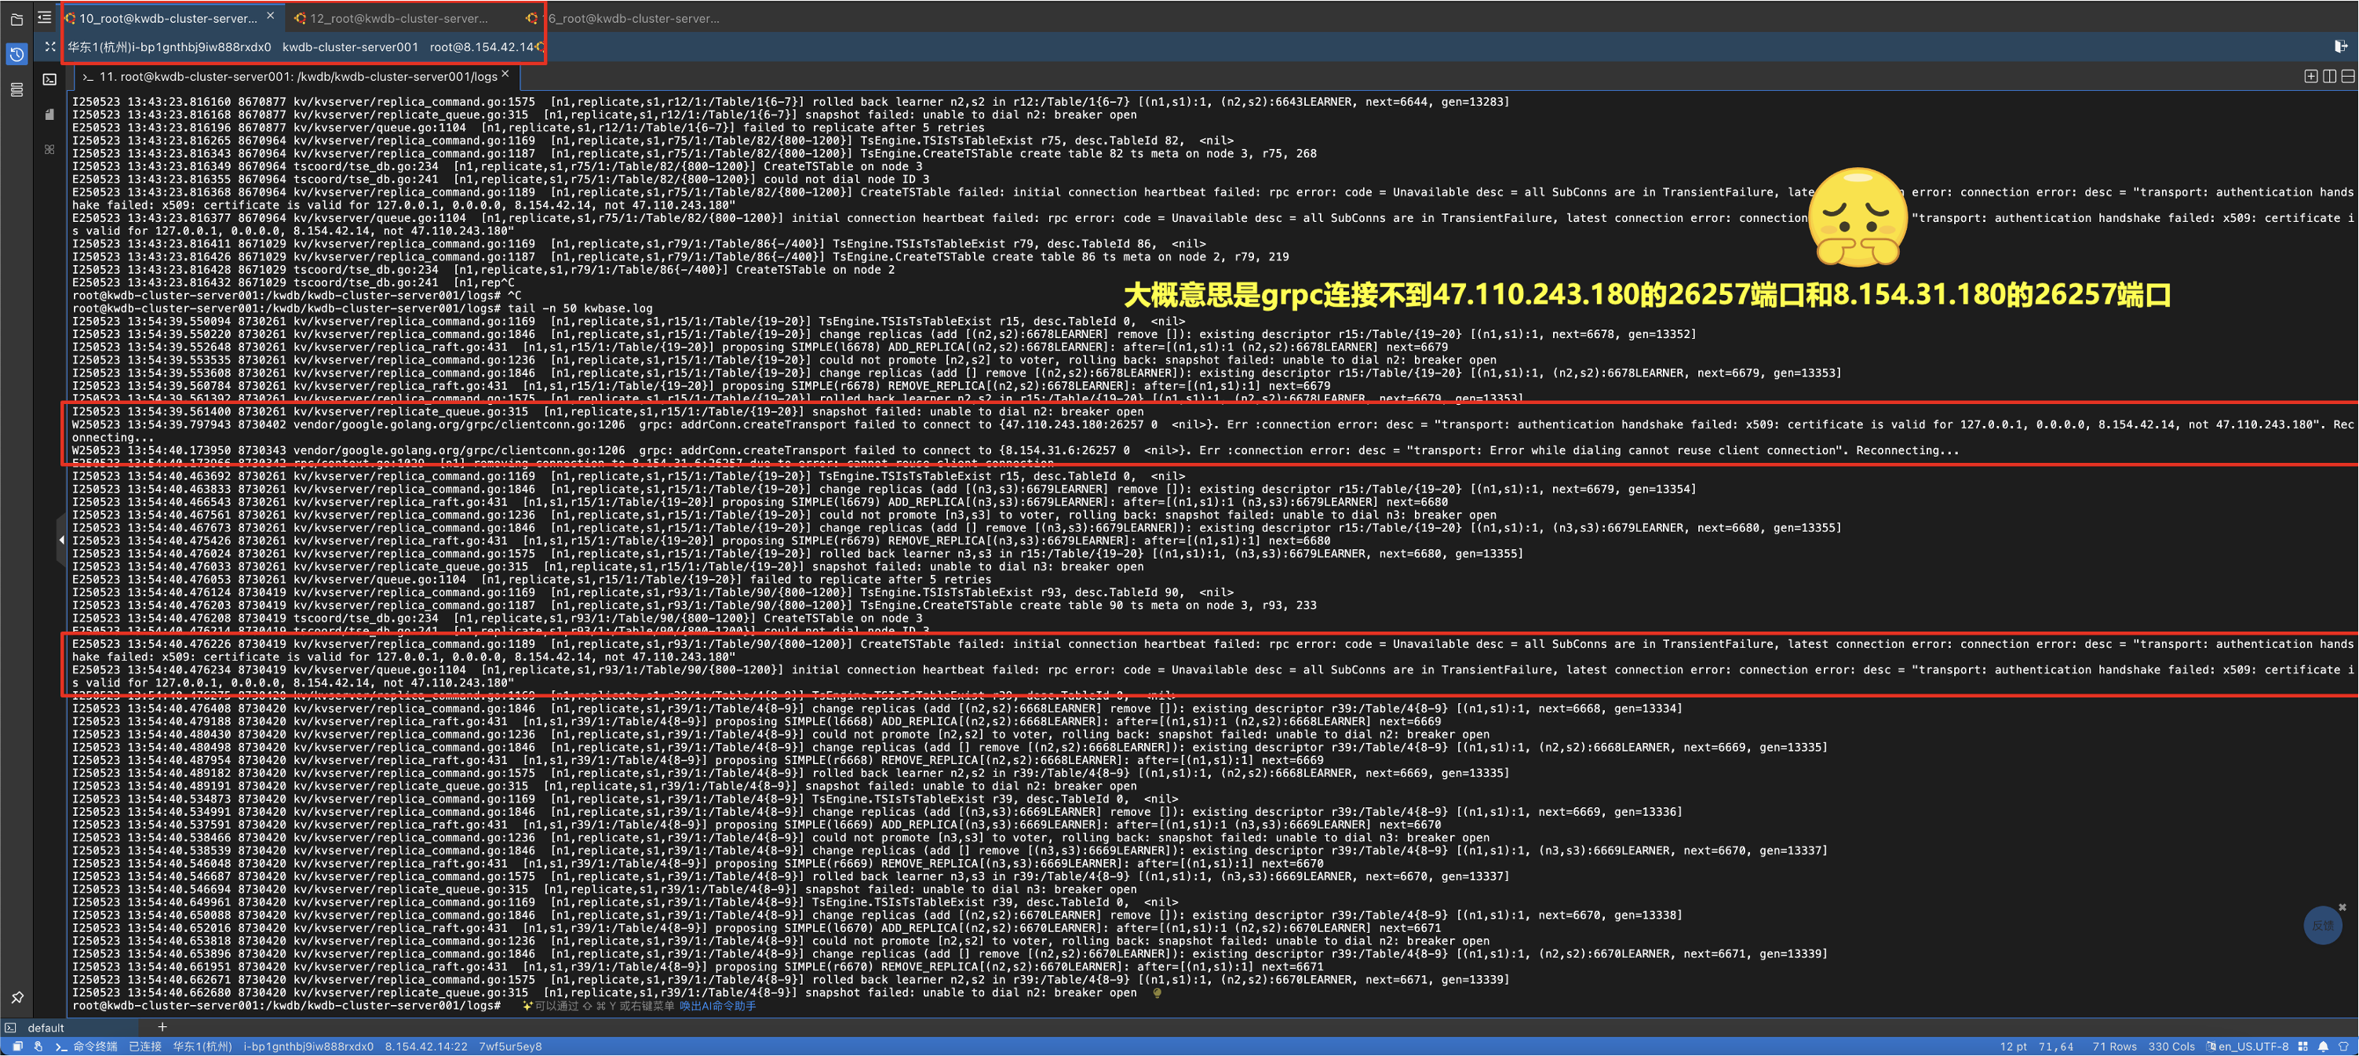Click the 唤出AI命令助手 link
Viewport: 2359px width, 1056px height.
pyautogui.click(x=717, y=1006)
